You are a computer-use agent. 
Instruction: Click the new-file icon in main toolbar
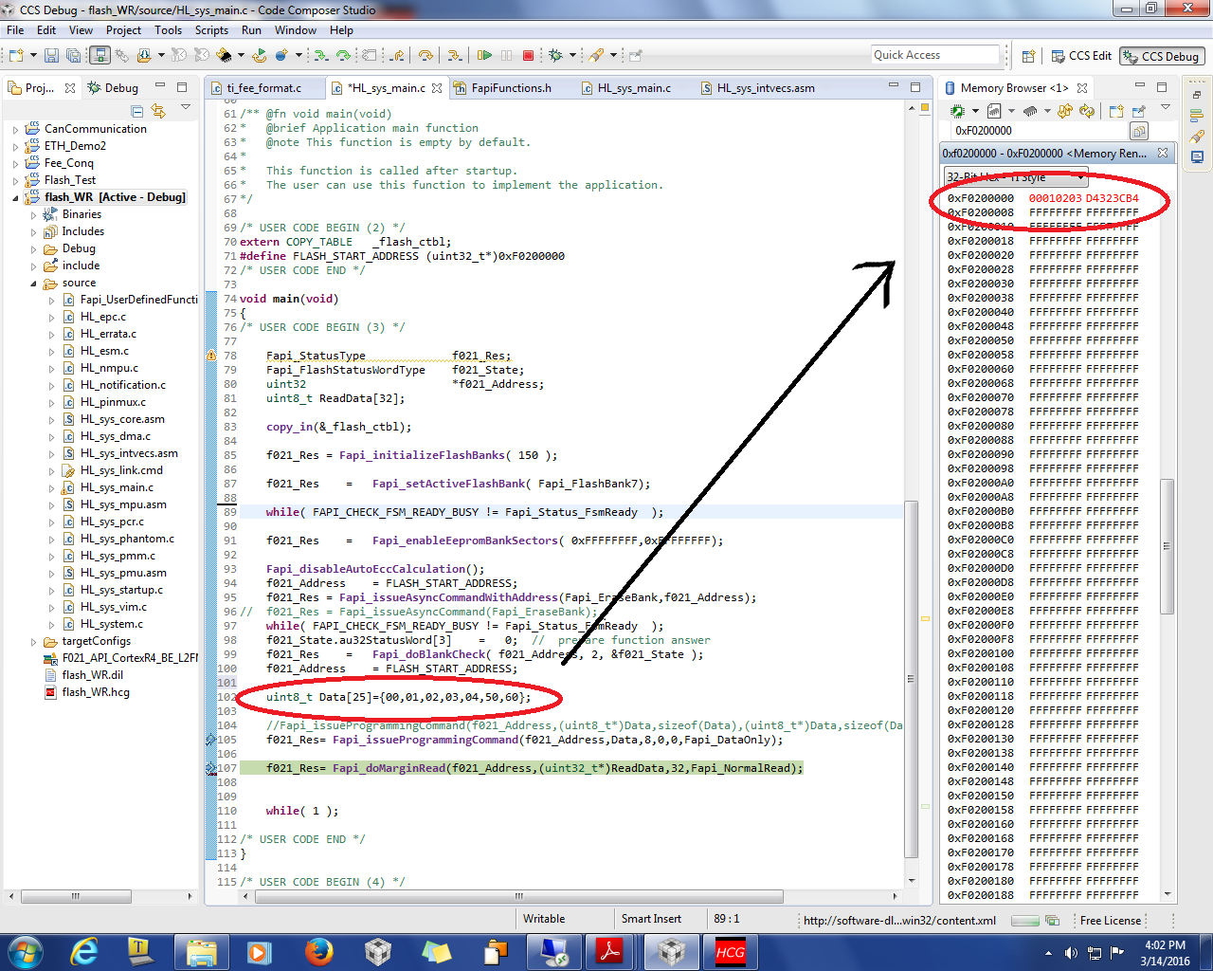(x=17, y=56)
